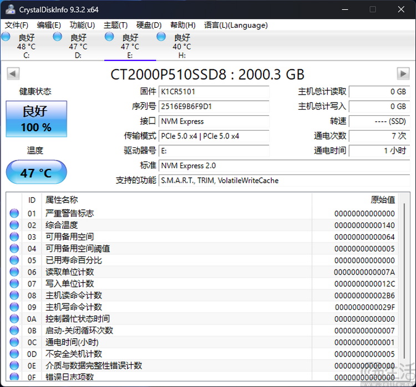
Task: Click the supported features field S.M.A.R.T., TRIM
Action: click(285, 180)
